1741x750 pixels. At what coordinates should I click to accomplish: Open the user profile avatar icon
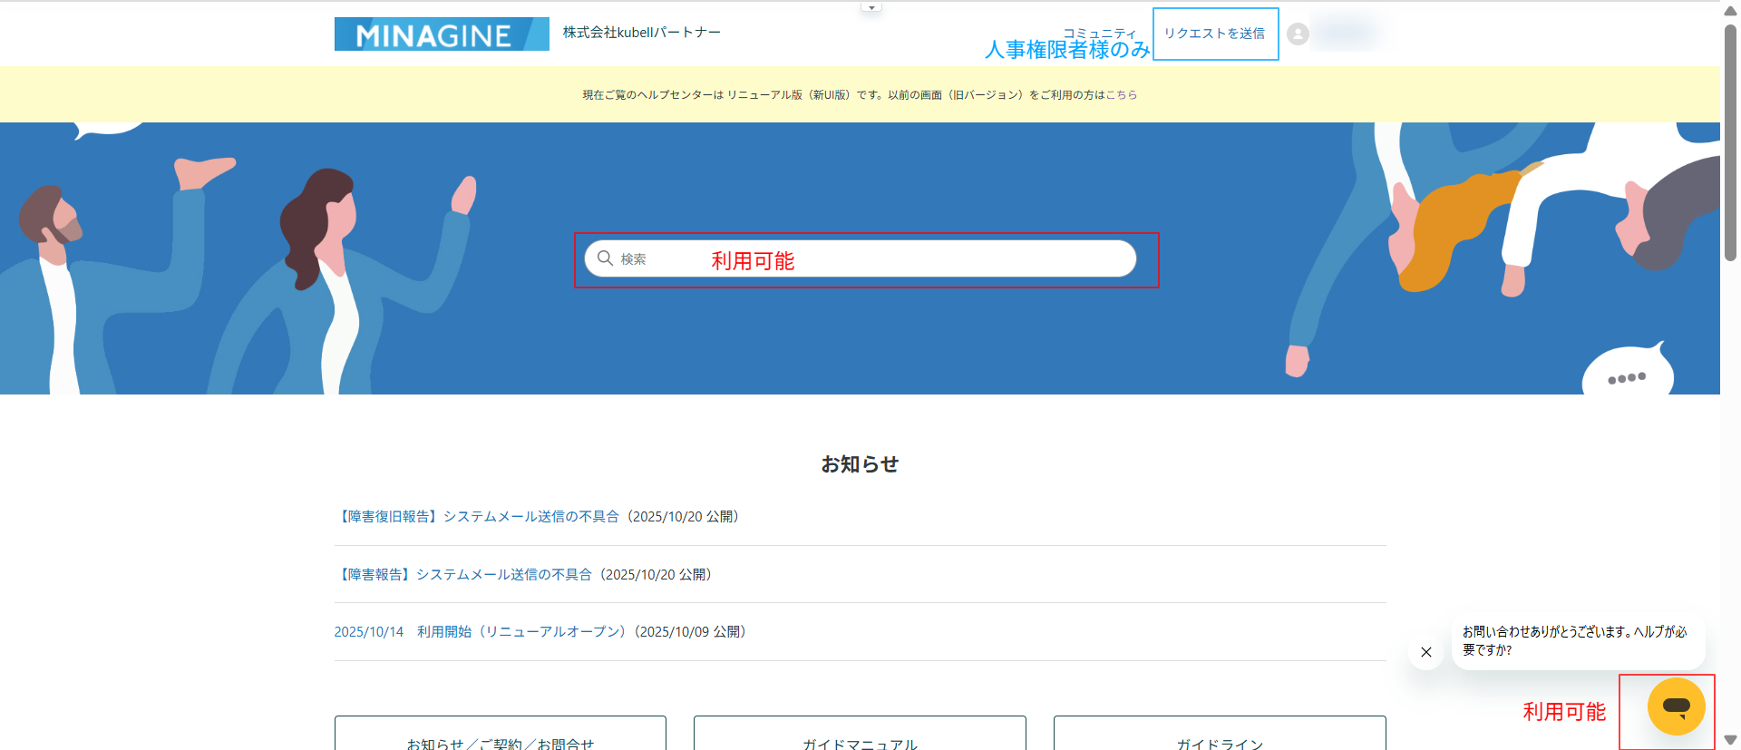pos(1298,34)
